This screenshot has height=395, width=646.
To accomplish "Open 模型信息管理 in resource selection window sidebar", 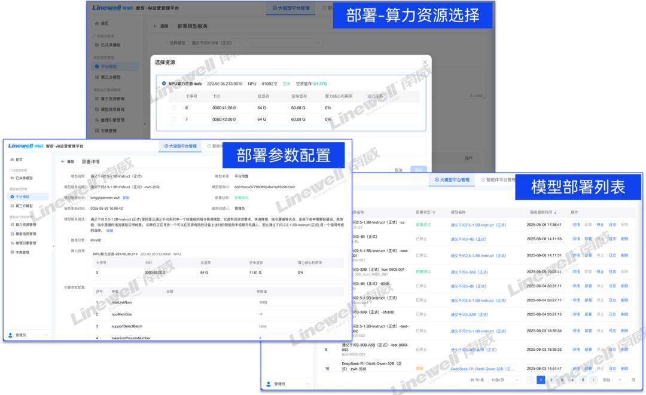I will tap(112, 109).
